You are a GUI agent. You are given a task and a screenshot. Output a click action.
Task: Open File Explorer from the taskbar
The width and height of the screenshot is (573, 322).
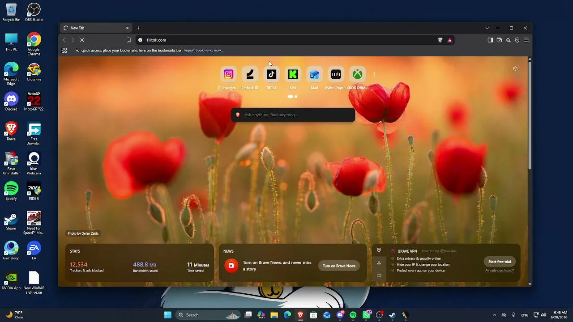[274, 315]
